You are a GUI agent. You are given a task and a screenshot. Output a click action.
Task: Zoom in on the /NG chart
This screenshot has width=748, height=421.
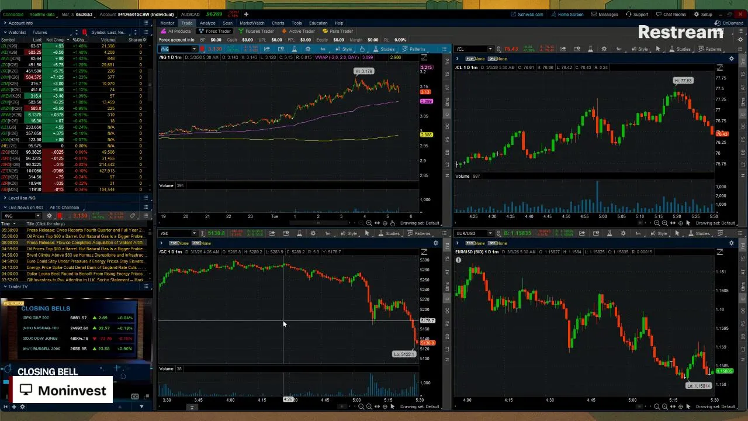tap(369, 223)
